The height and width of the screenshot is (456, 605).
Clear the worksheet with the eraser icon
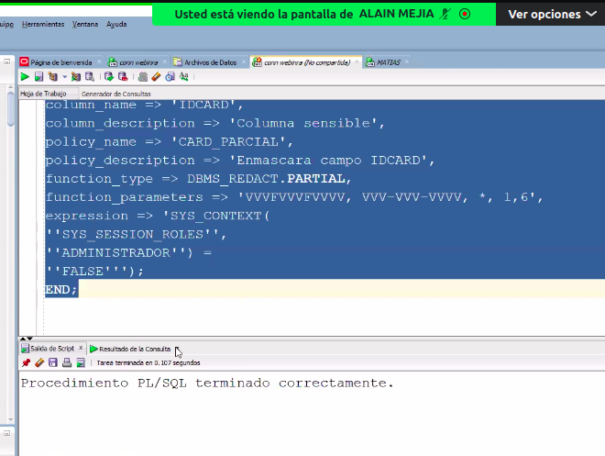(157, 77)
